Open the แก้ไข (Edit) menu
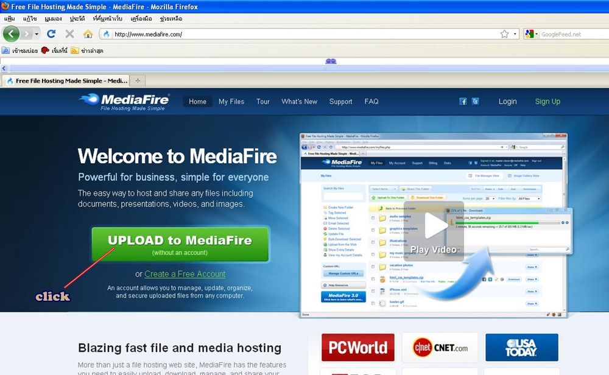Screen dimensions: 609x375 [x=29, y=19]
